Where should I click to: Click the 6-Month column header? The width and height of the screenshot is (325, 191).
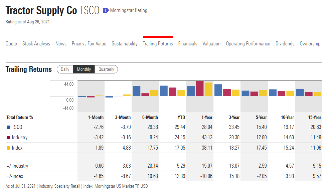tap(150, 117)
